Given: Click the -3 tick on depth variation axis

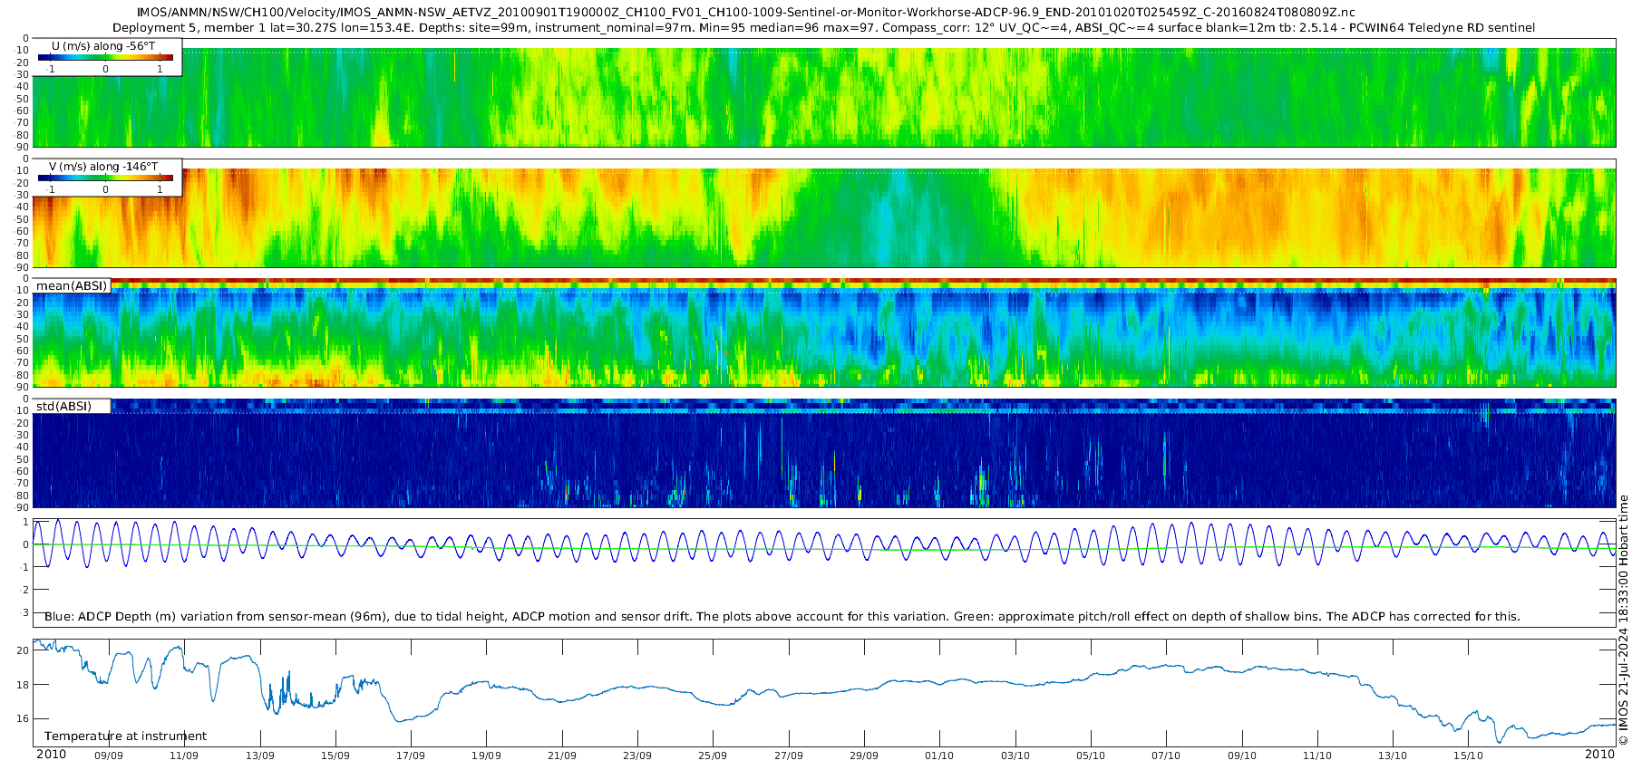Looking at the screenshot, I should click(x=24, y=612).
